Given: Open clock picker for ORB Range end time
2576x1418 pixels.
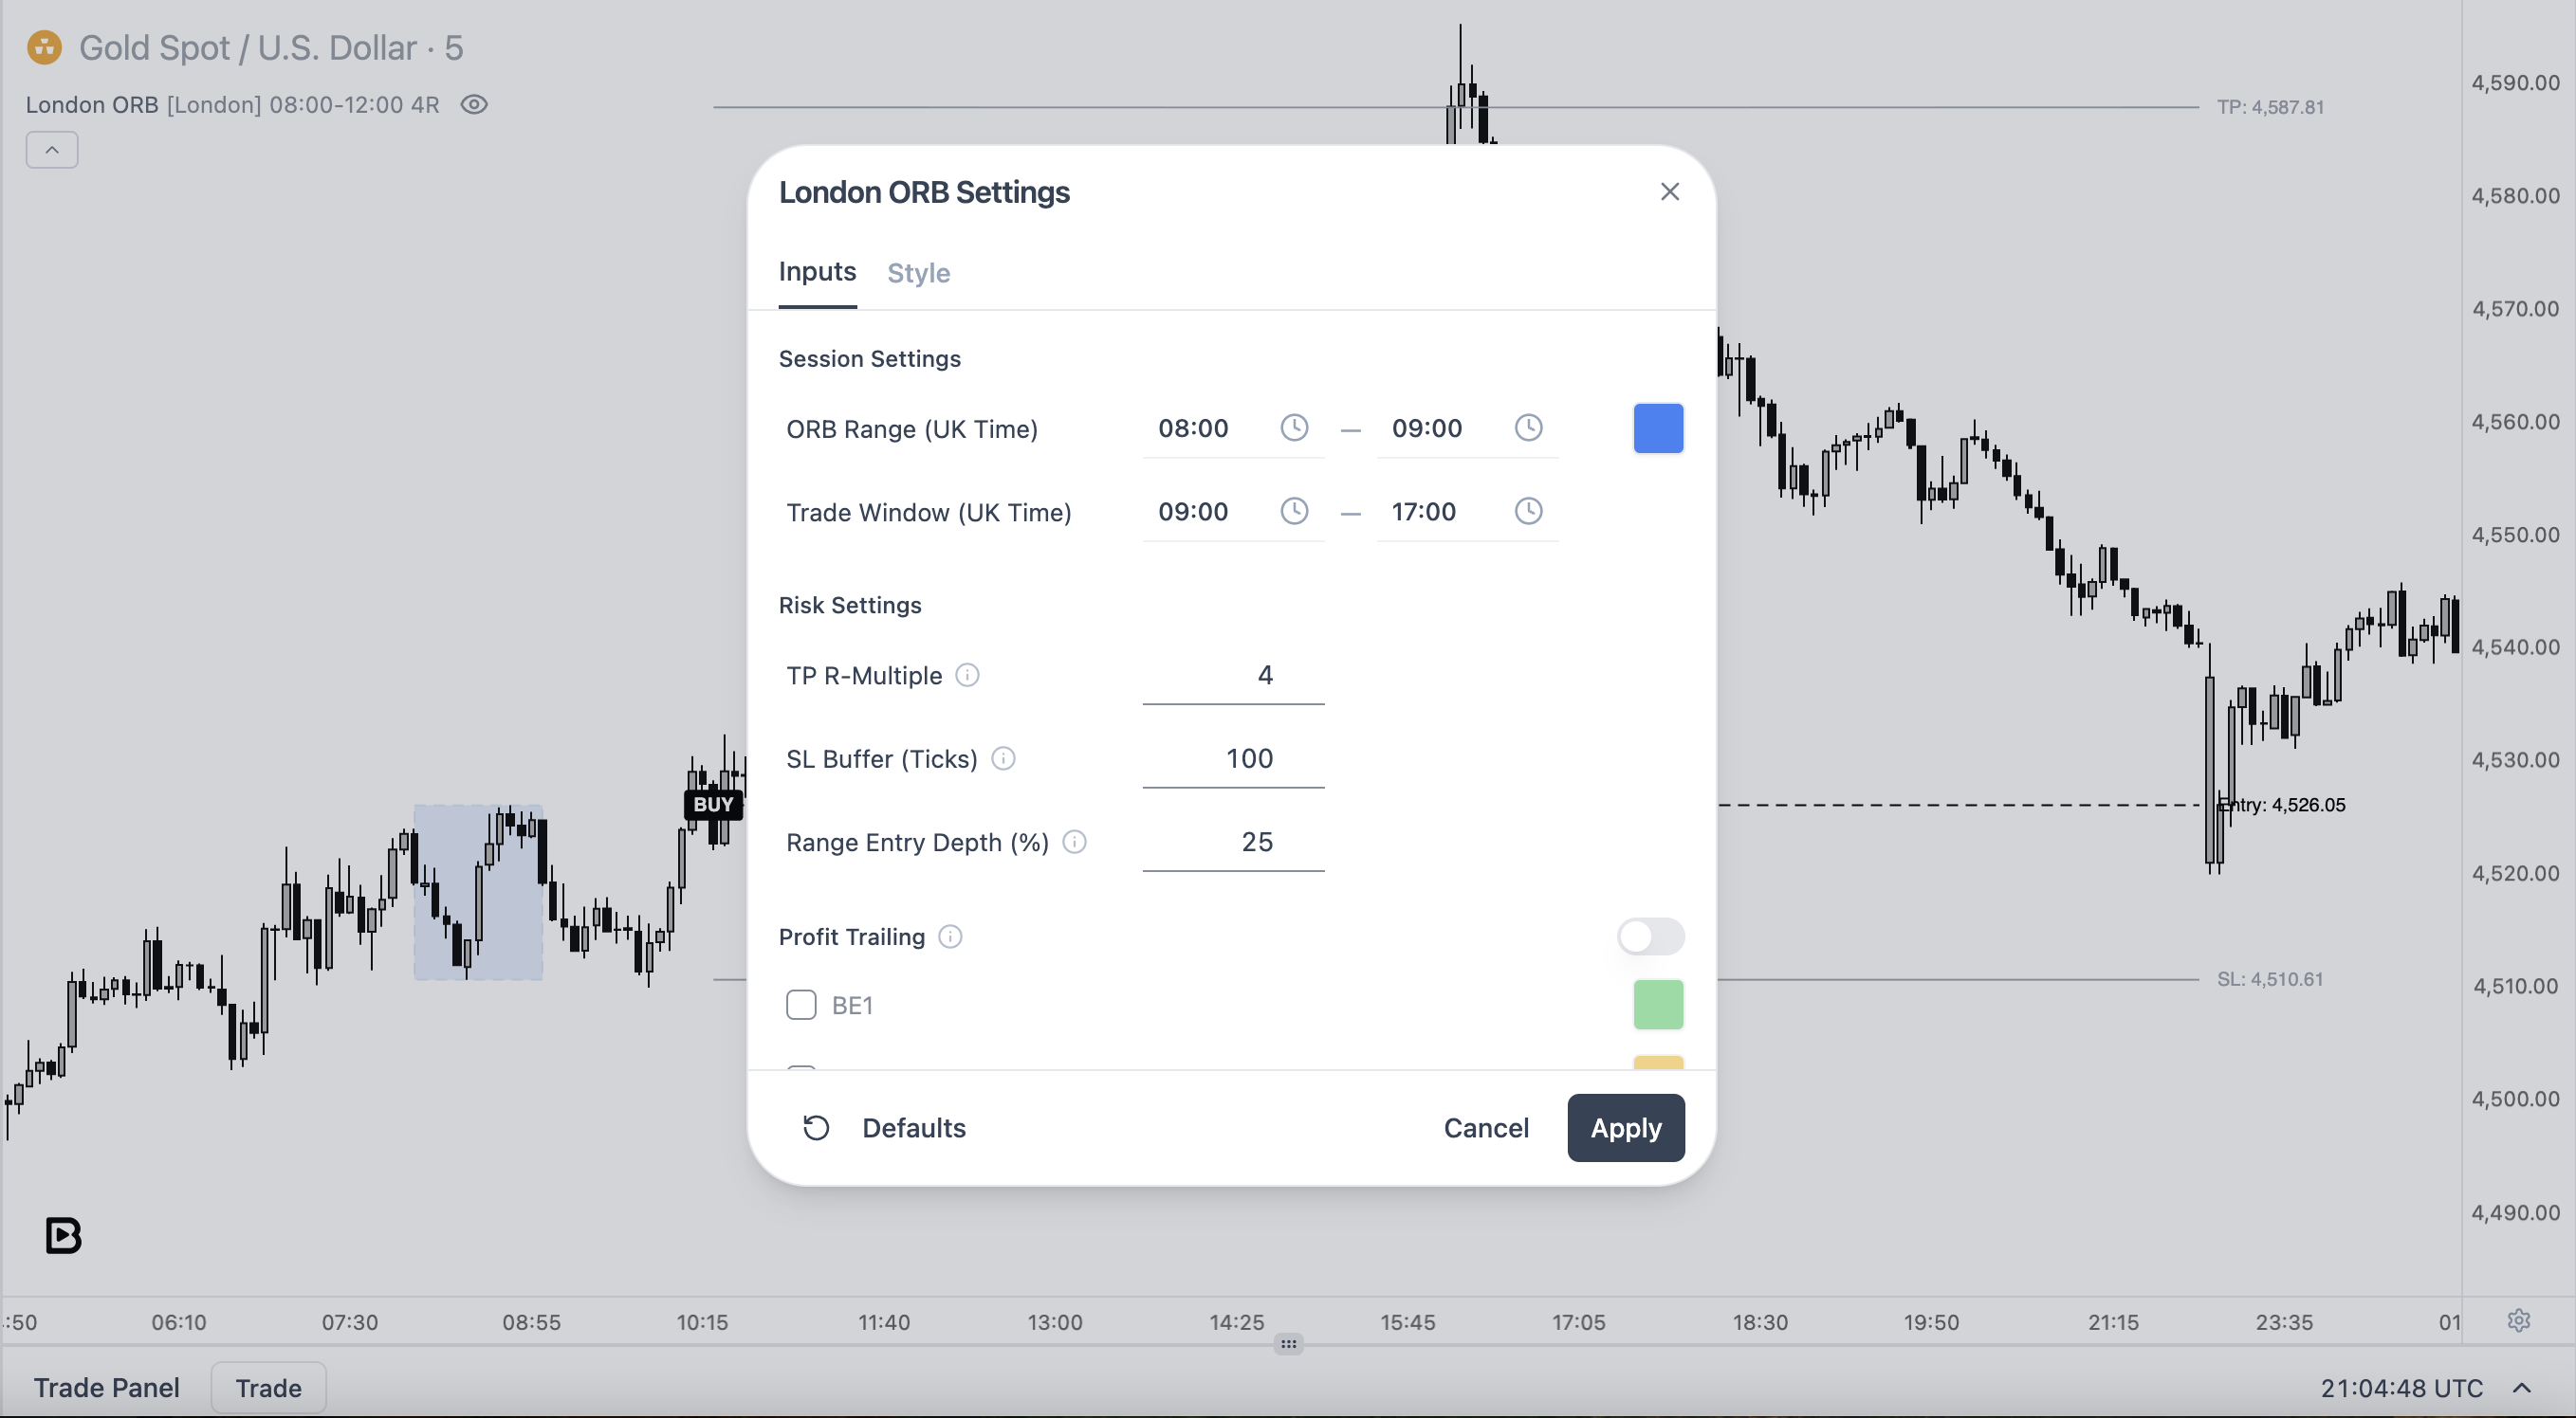Looking at the screenshot, I should [1528, 427].
